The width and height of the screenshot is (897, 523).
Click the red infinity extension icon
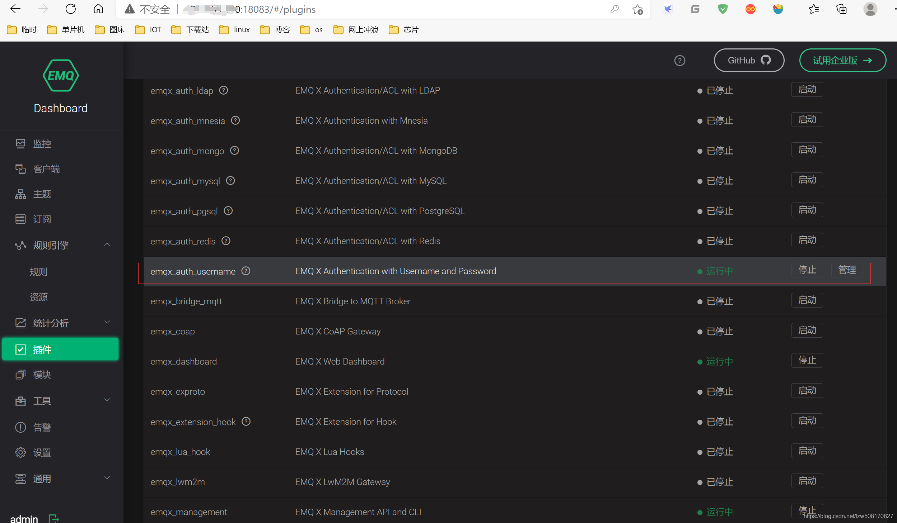pos(750,9)
